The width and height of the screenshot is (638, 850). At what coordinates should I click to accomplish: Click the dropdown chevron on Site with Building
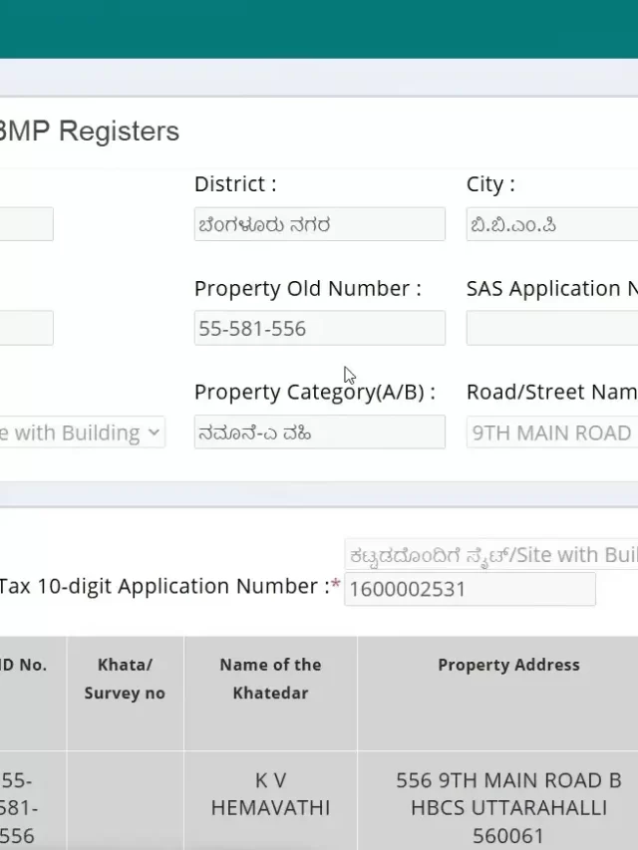(154, 432)
